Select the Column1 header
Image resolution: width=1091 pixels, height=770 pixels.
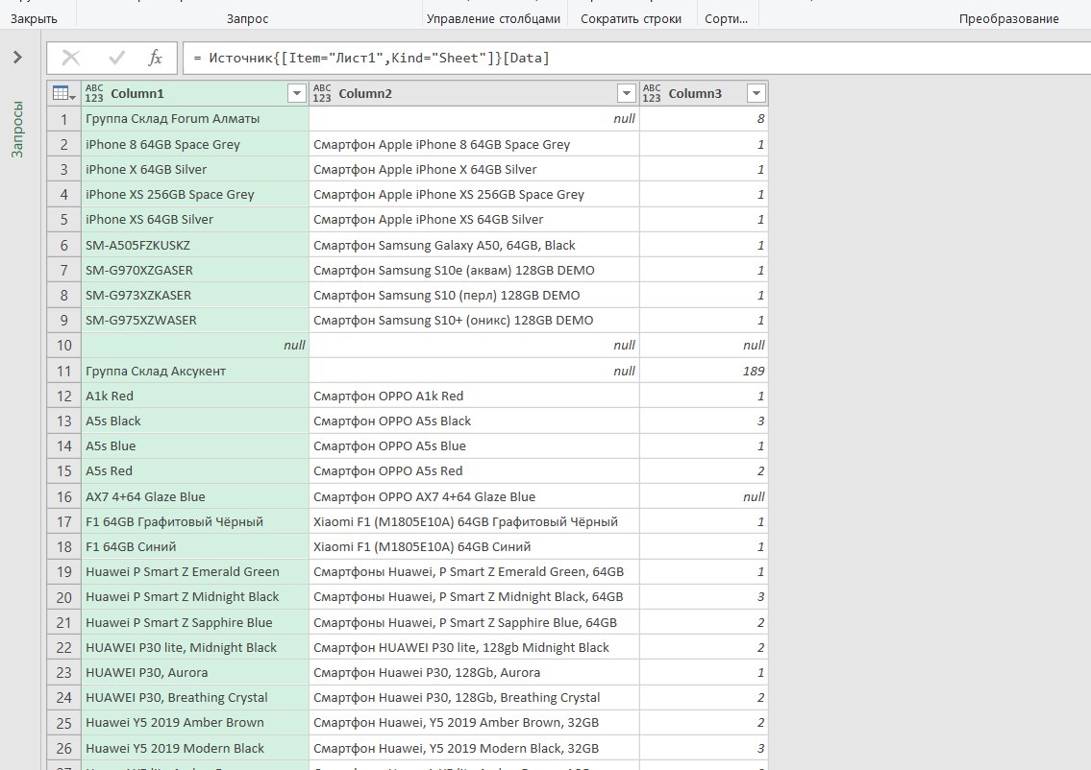pos(195,93)
